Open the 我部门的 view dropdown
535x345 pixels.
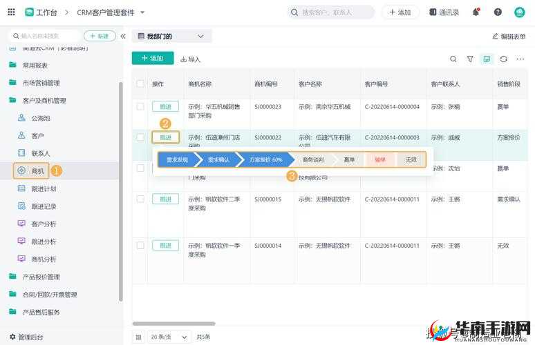click(171, 36)
